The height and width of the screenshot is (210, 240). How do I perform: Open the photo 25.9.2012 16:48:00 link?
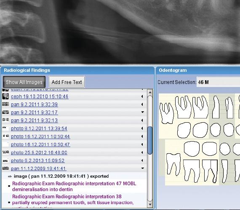click(39, 152)
